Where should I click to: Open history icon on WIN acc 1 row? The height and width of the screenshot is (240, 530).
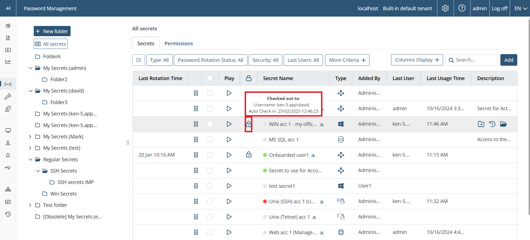point(492,124)
